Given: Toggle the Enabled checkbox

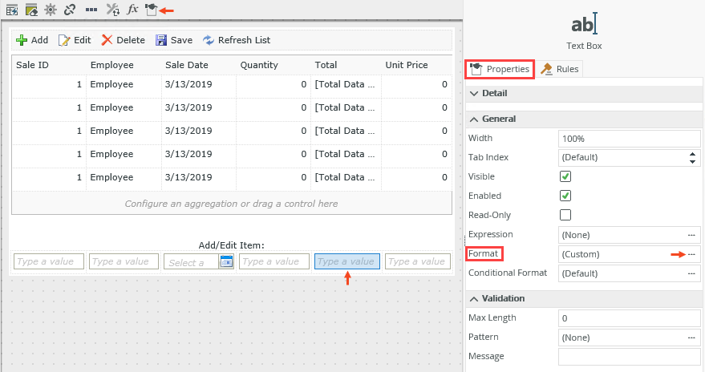Looking at the screenshot, I should tap(565, 196).
